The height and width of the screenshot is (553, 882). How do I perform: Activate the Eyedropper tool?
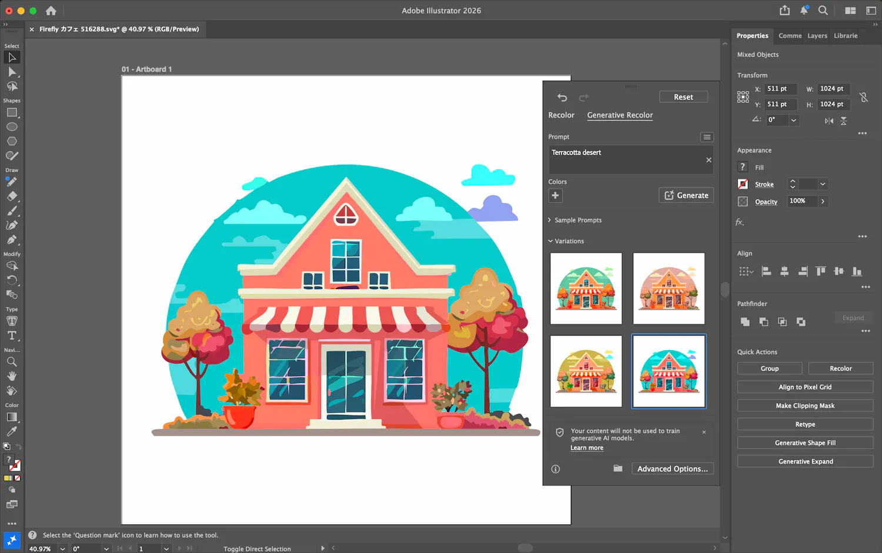point(12,432)
